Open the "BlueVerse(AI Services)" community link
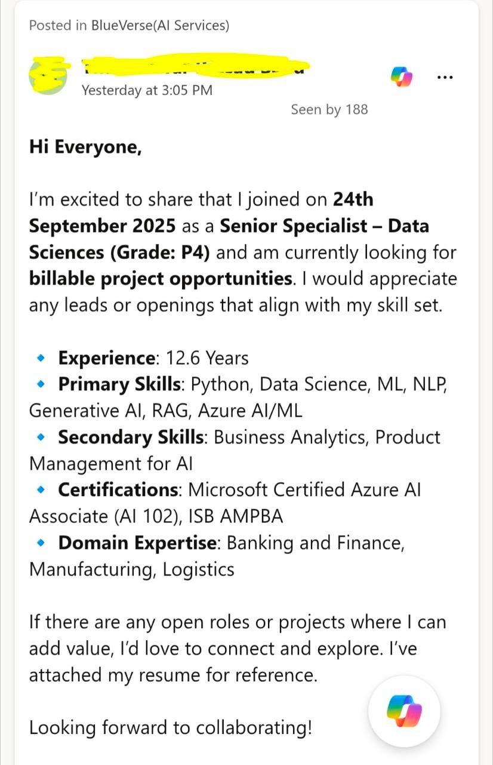The width and height of the screenshot is (493, 765). click(160, 25)
